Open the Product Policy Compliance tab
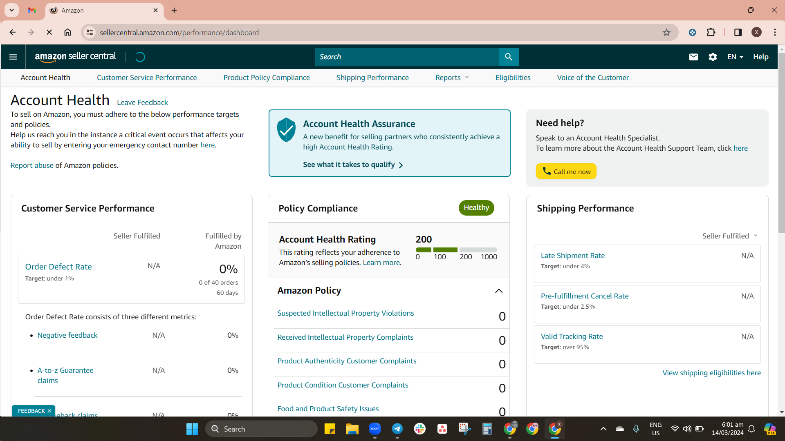 coord(267,78)
